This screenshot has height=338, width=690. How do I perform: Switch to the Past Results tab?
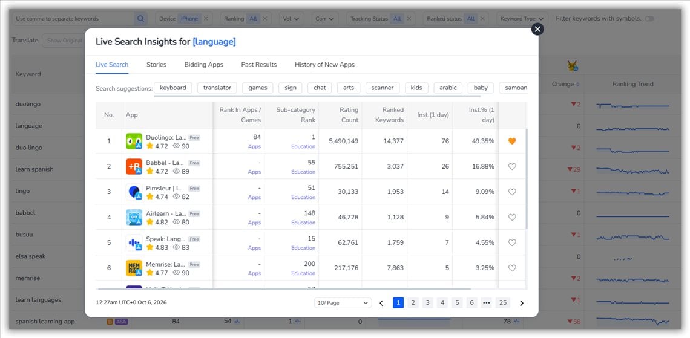(x=259, y=65)
